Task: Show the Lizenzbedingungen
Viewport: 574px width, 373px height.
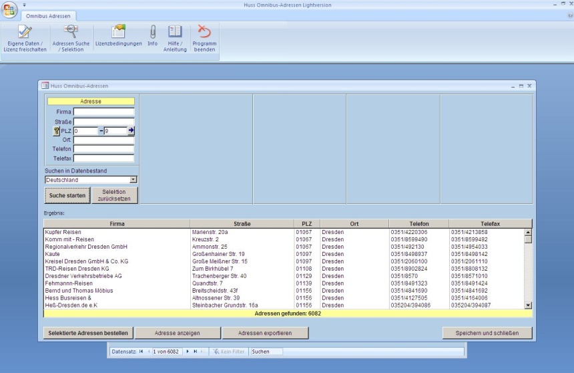Action: click(x=118, y=36)
